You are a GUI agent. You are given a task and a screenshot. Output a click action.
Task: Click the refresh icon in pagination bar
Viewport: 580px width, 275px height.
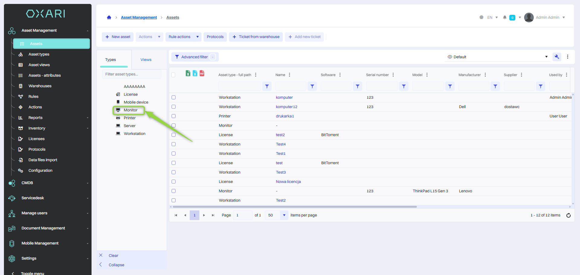568,215
